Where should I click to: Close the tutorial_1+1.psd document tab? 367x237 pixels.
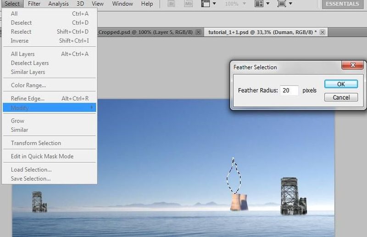click(x=323, y=32)
